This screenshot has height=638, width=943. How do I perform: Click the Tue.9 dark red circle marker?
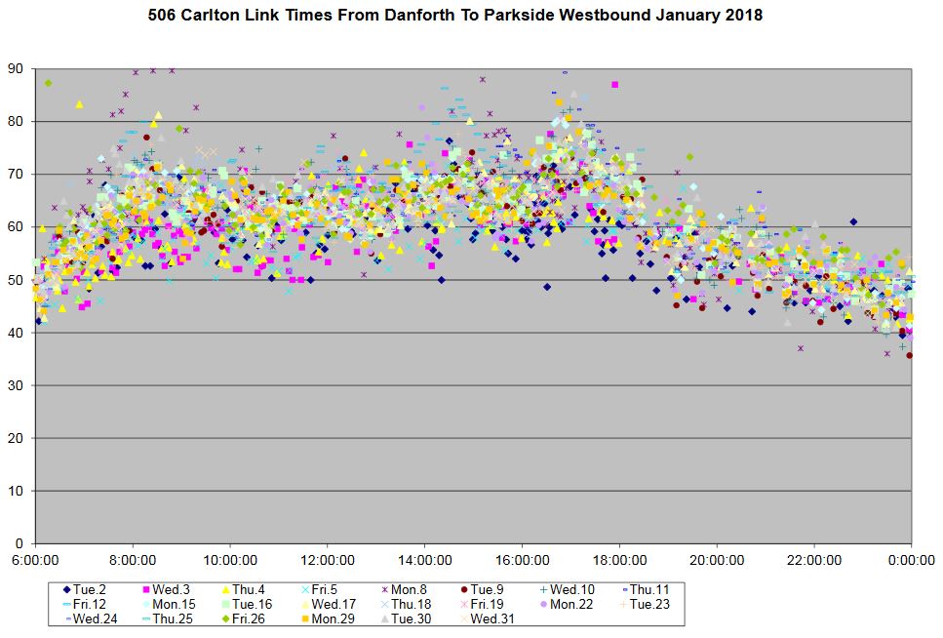pos(462,590)
